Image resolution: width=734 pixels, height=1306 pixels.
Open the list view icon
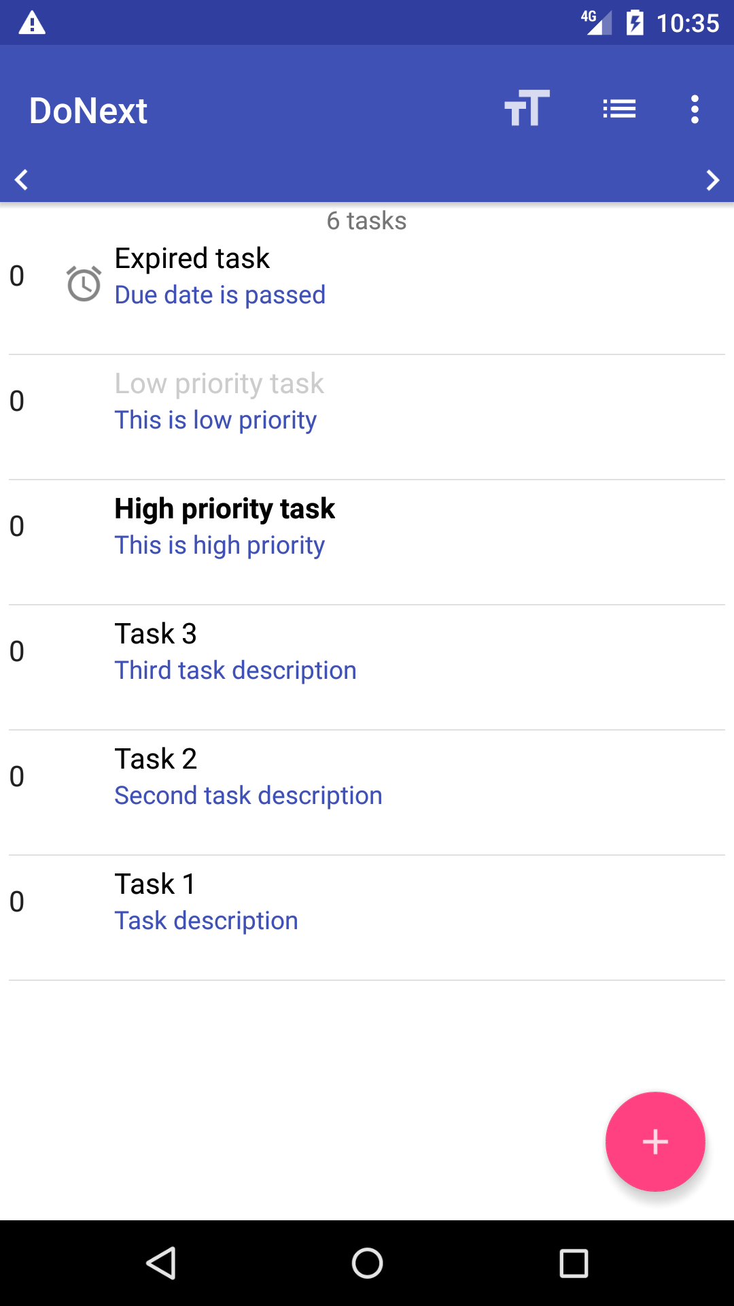pyautogui.click(x=619, y=109)
